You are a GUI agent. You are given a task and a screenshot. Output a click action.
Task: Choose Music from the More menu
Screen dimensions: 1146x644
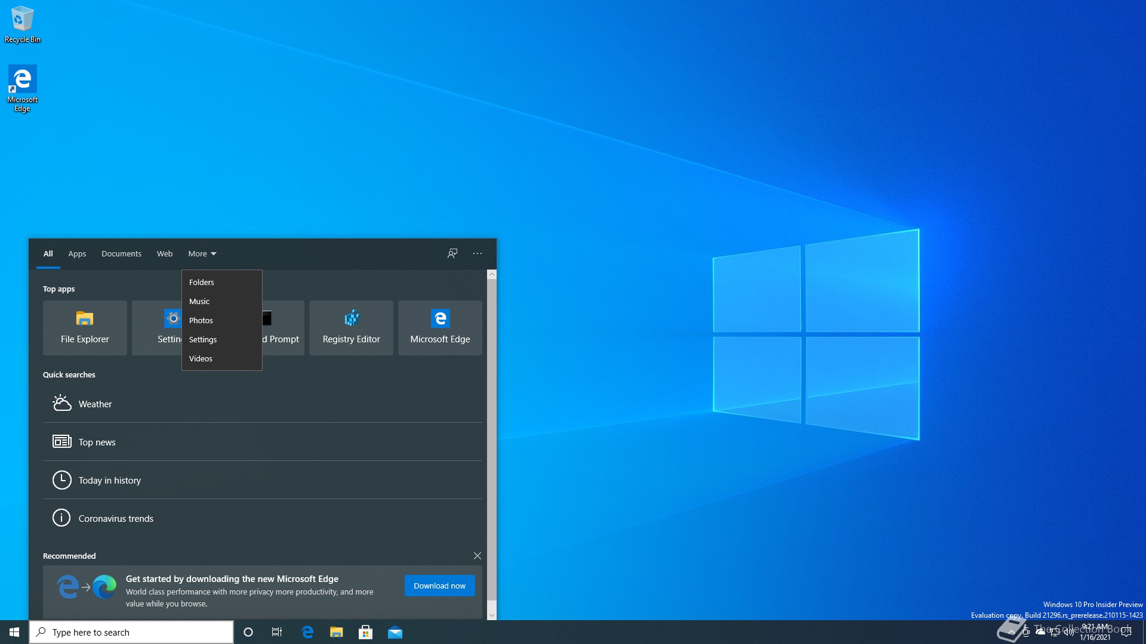pos(222,301)
